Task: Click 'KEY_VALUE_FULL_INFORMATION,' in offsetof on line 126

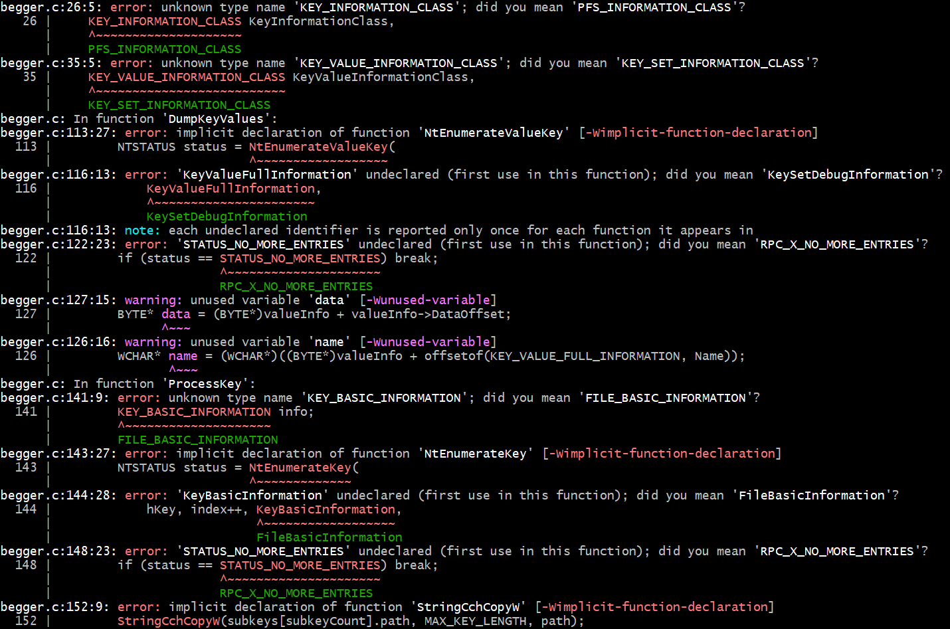Action: point(589,356)
